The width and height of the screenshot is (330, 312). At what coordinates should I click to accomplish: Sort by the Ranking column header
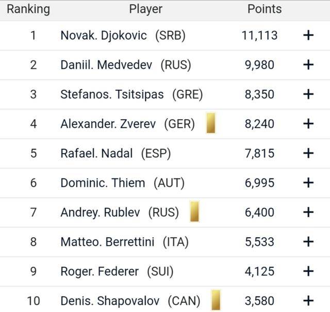pyautogui.click(x=28, y=9)
